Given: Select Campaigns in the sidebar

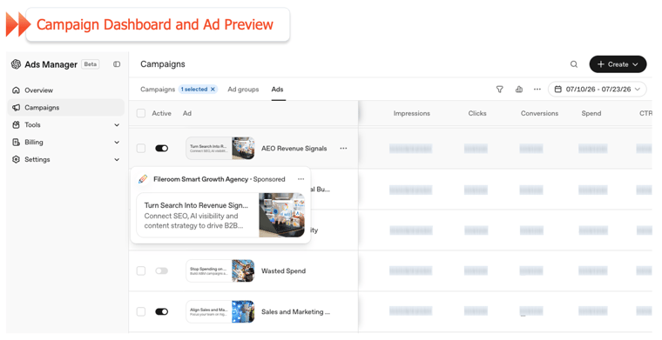Looking at the screenshot, I should coord(66,108).
